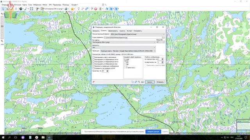Switch to the 'Копировать' tab
This screenshot has height=140, width=250.
[x=137, y=31]
